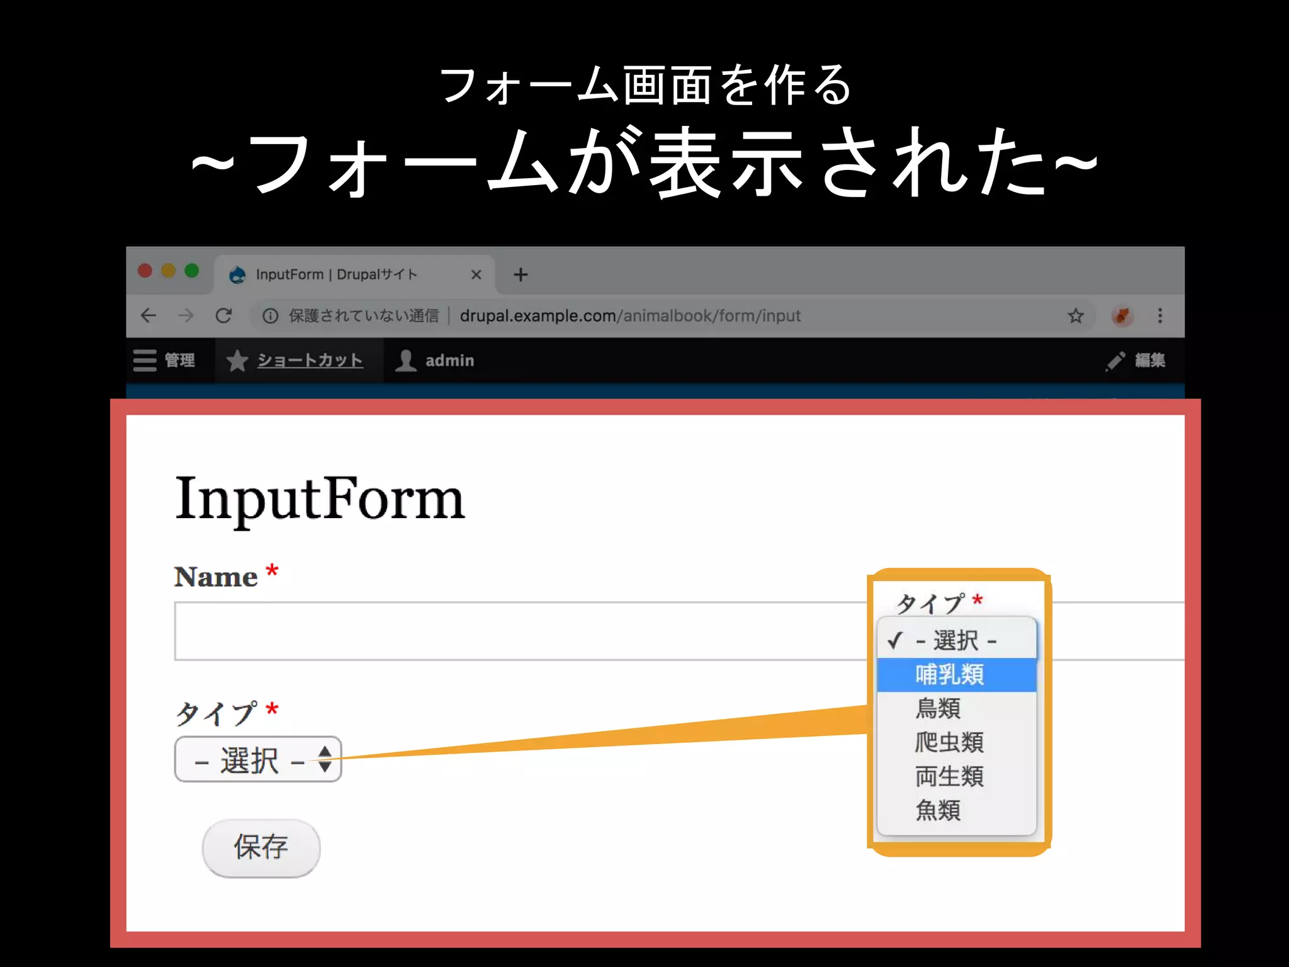Click the browser back arrow
Screen dimensions: 1289x967
click(149, 315)
